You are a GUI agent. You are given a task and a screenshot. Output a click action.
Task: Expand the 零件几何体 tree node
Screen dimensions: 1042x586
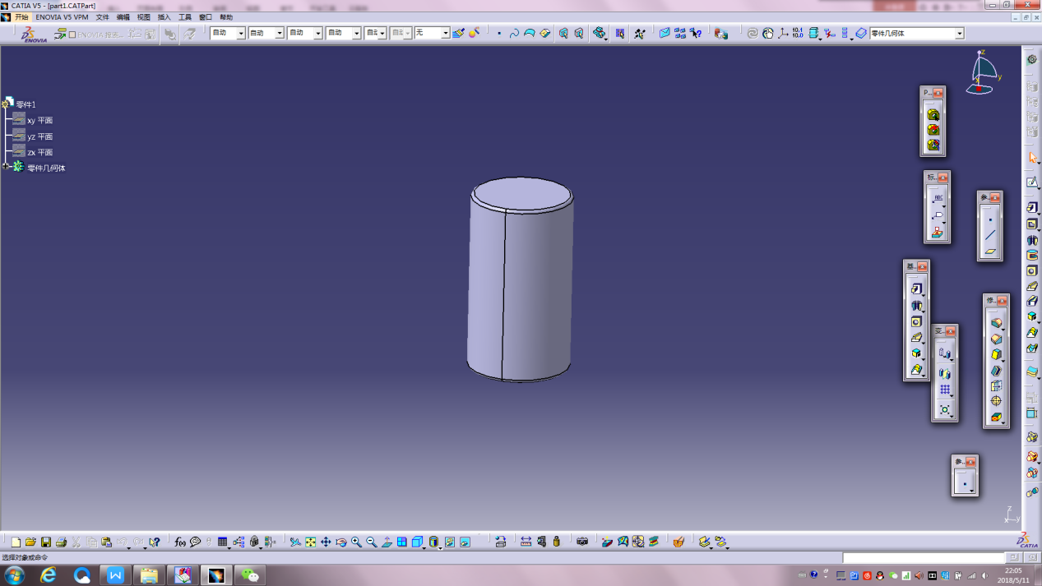coord(6,167)
